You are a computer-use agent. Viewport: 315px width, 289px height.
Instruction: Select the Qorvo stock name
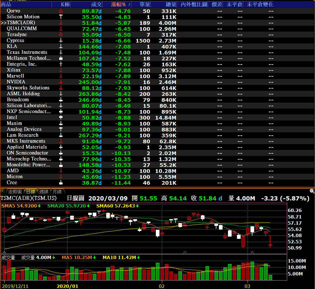click(14, 11)
